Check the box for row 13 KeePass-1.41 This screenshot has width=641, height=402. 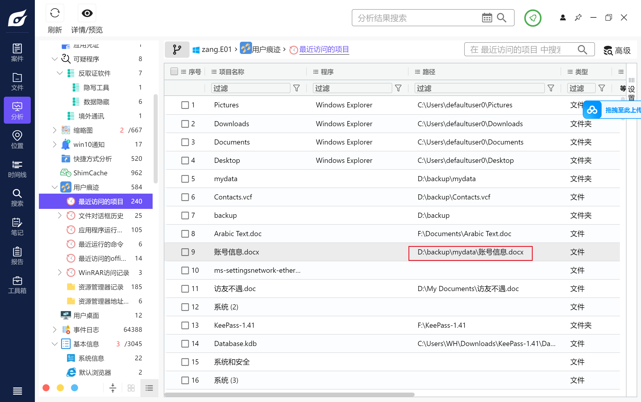(x=185, y=325)
